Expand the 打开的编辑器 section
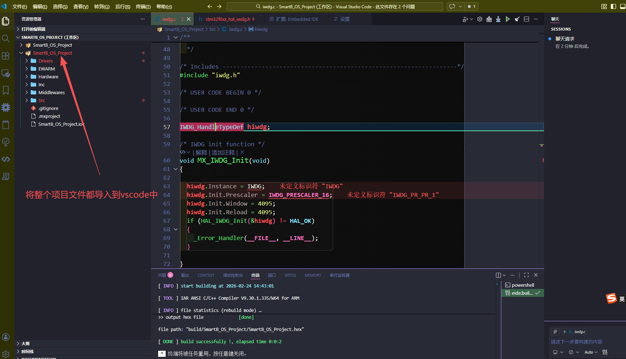 (33, 29)
